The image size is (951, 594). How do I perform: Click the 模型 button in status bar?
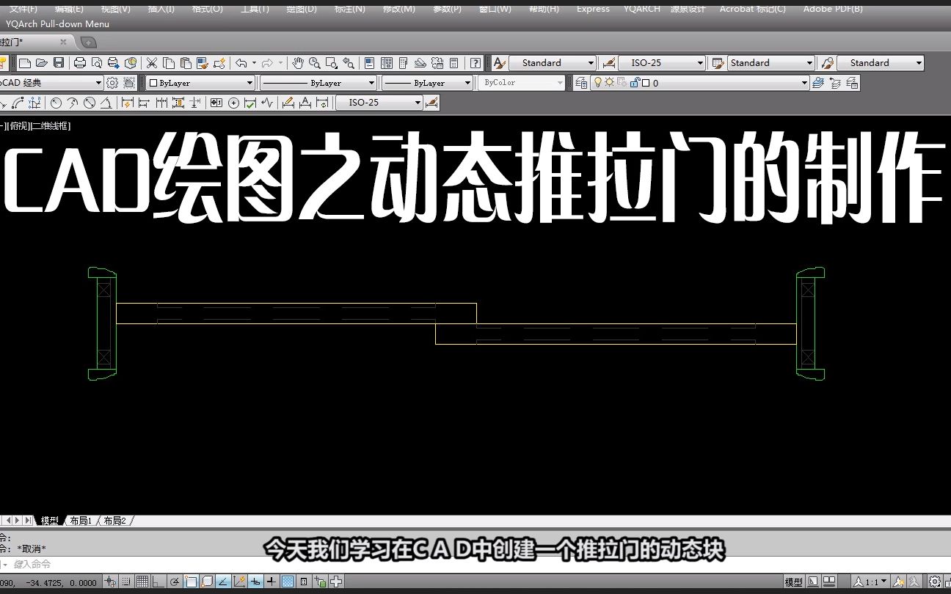794,582
